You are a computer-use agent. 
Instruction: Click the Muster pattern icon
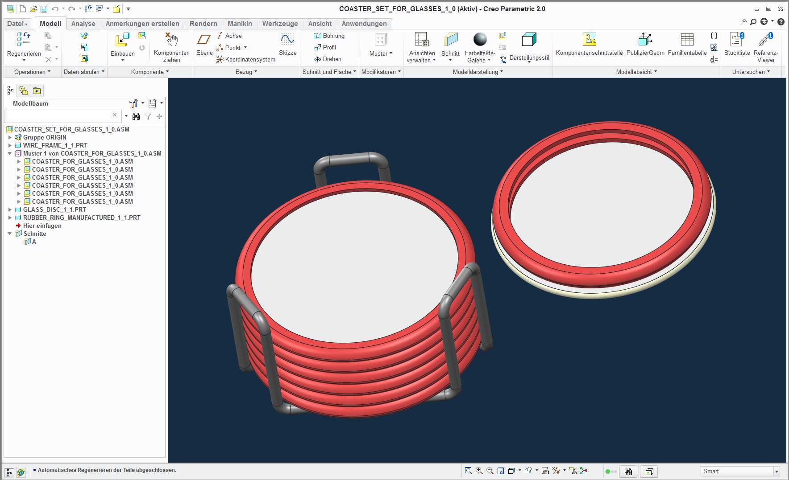[381, 40]
